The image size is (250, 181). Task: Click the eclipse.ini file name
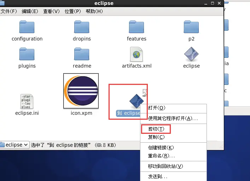point(27,113)
